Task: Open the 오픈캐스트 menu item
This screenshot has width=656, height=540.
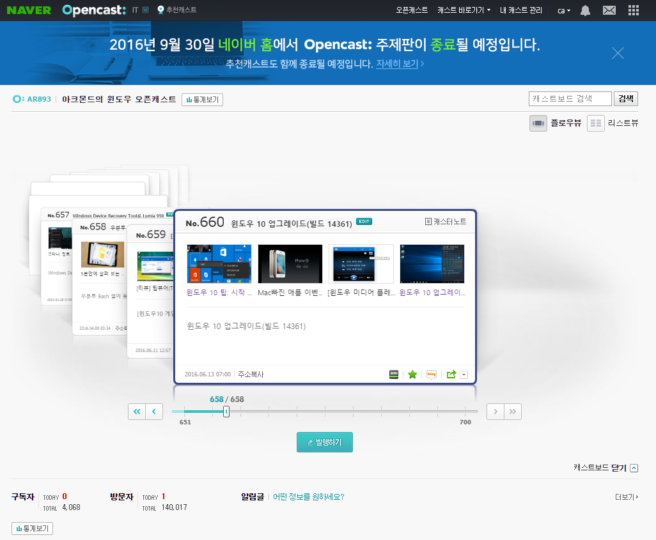Action: point(412,10)
